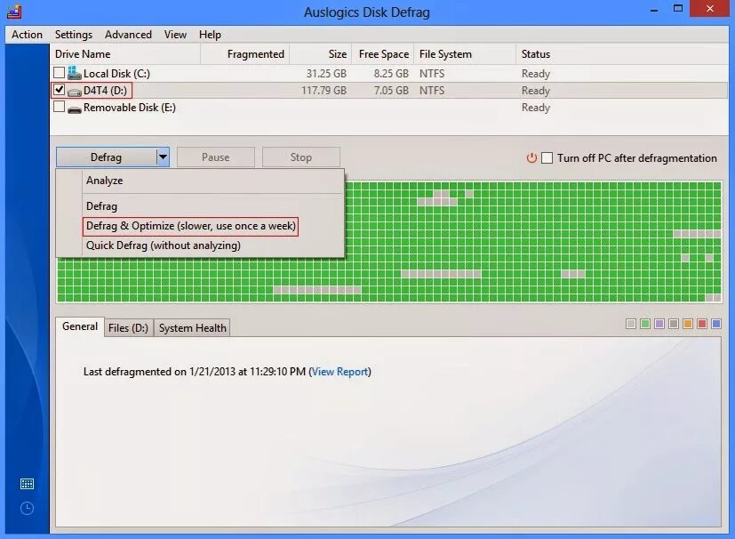Open the View menu

[x=175, y=35]
